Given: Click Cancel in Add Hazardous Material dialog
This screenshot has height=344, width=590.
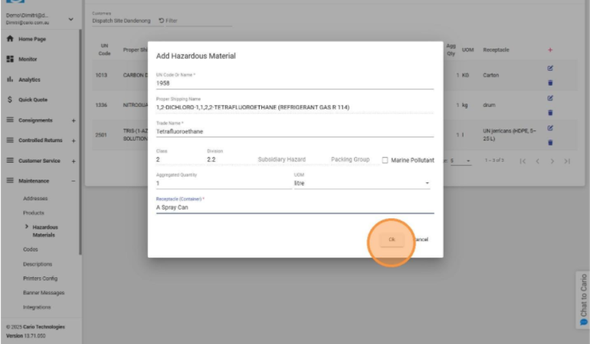Looking at the screenshot, I should point(422,240).
